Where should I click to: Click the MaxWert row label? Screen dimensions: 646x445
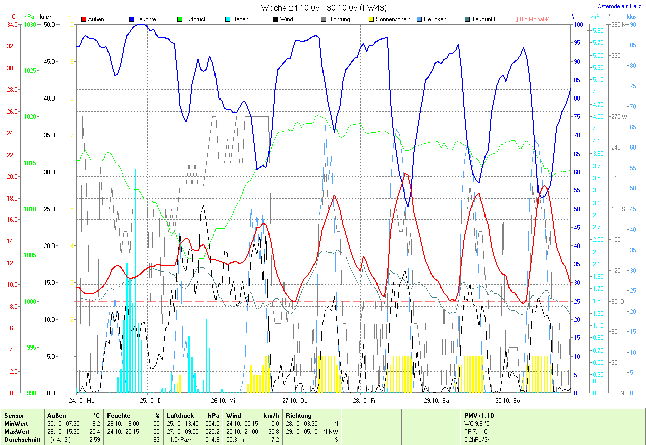[x=16, y=432]
